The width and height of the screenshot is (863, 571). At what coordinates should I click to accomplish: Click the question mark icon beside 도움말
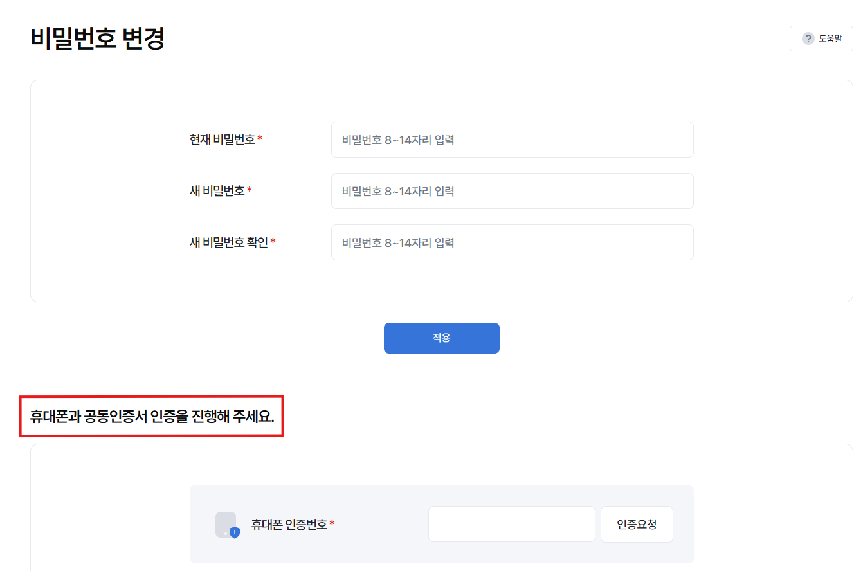808,39
